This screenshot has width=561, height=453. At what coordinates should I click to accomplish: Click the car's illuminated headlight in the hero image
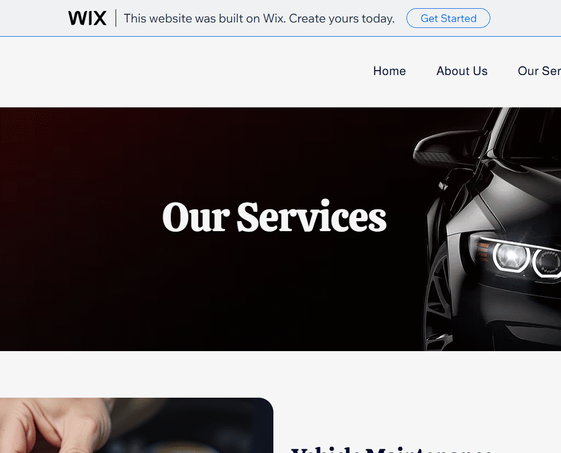[x=512, y=256]
